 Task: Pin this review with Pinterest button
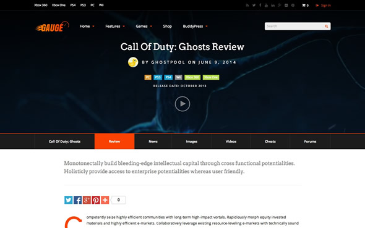pos(96,200)
